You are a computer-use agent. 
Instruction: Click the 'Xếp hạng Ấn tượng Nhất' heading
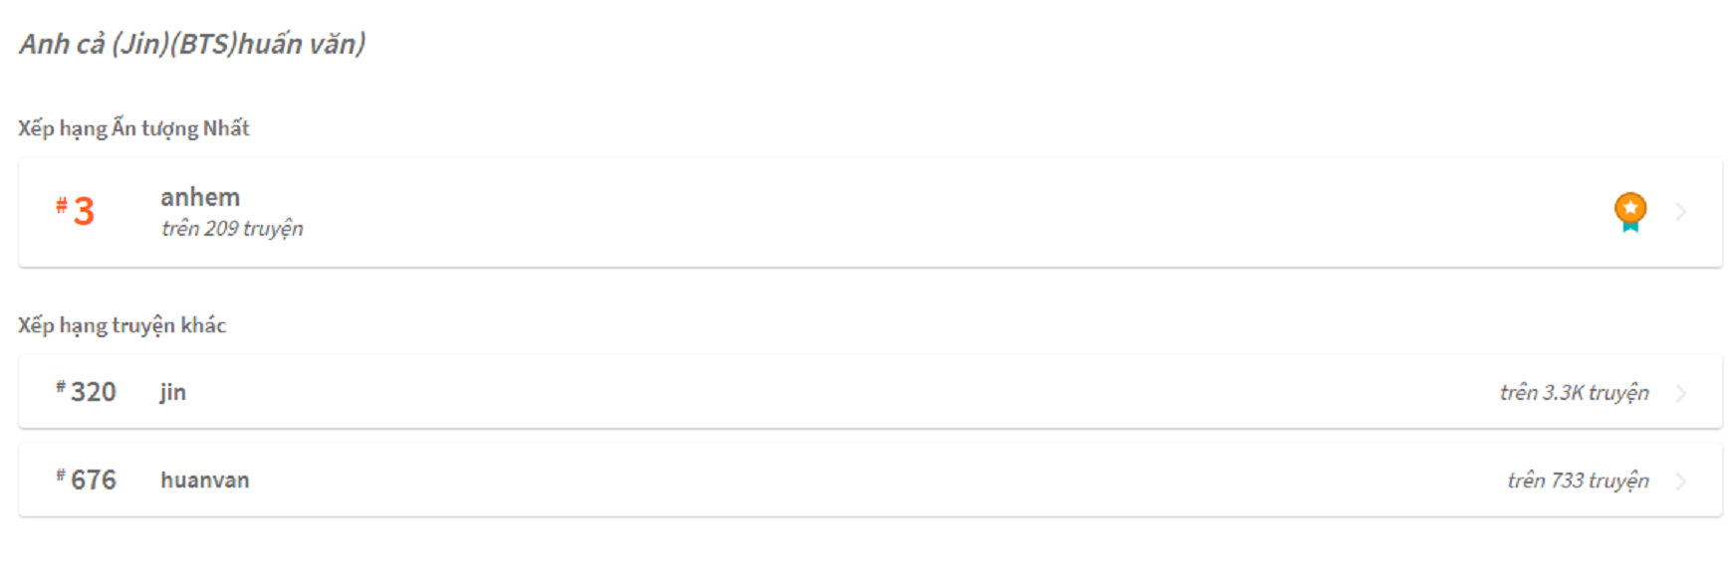pos(133,128)
